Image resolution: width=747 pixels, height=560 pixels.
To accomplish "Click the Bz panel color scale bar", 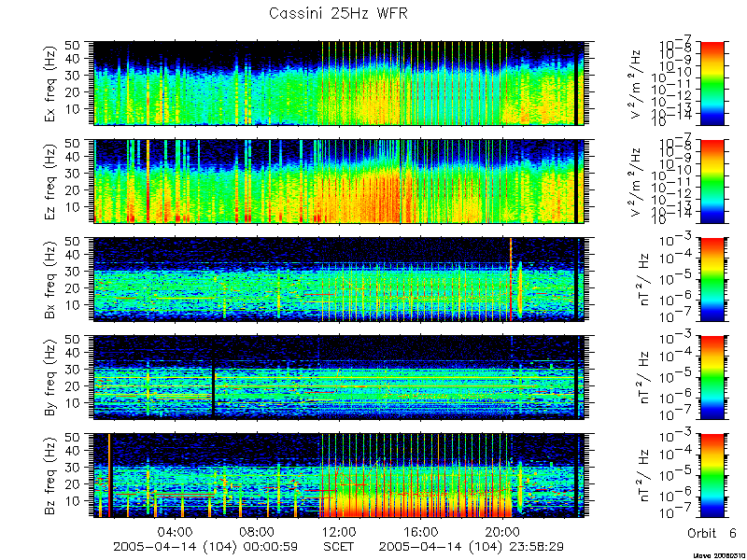I will 712,476.
